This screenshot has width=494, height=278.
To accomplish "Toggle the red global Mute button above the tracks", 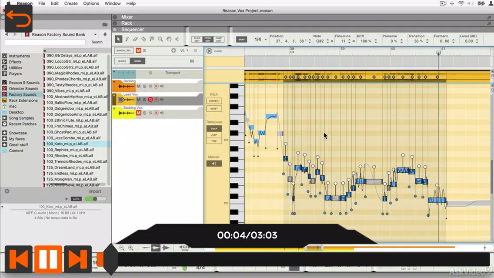I will [x=138, y=50].
